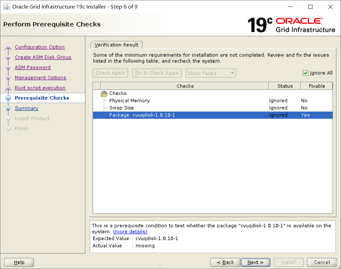The height and width of the screenshot is (269, 341).
Task: Click the Fix & Check Again button
Action: tap(157, 73)
